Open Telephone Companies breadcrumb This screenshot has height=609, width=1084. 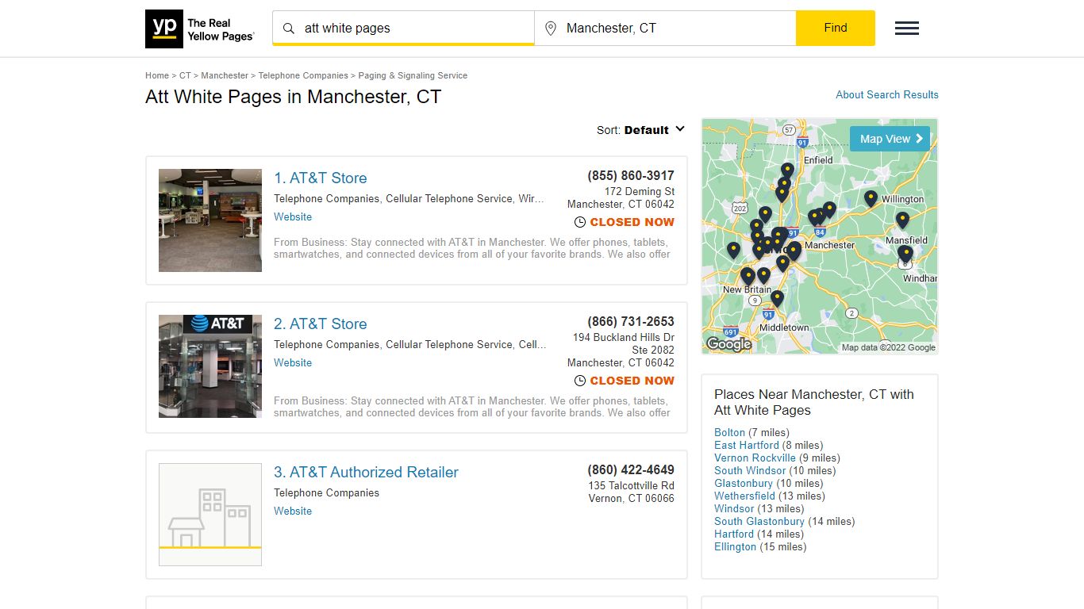click(x=303, y=76)
